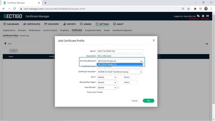Click the logout icon in header

click(x=208, y=16)
